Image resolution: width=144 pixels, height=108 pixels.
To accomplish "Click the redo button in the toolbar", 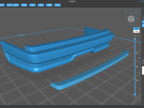I will pos(16,5).
